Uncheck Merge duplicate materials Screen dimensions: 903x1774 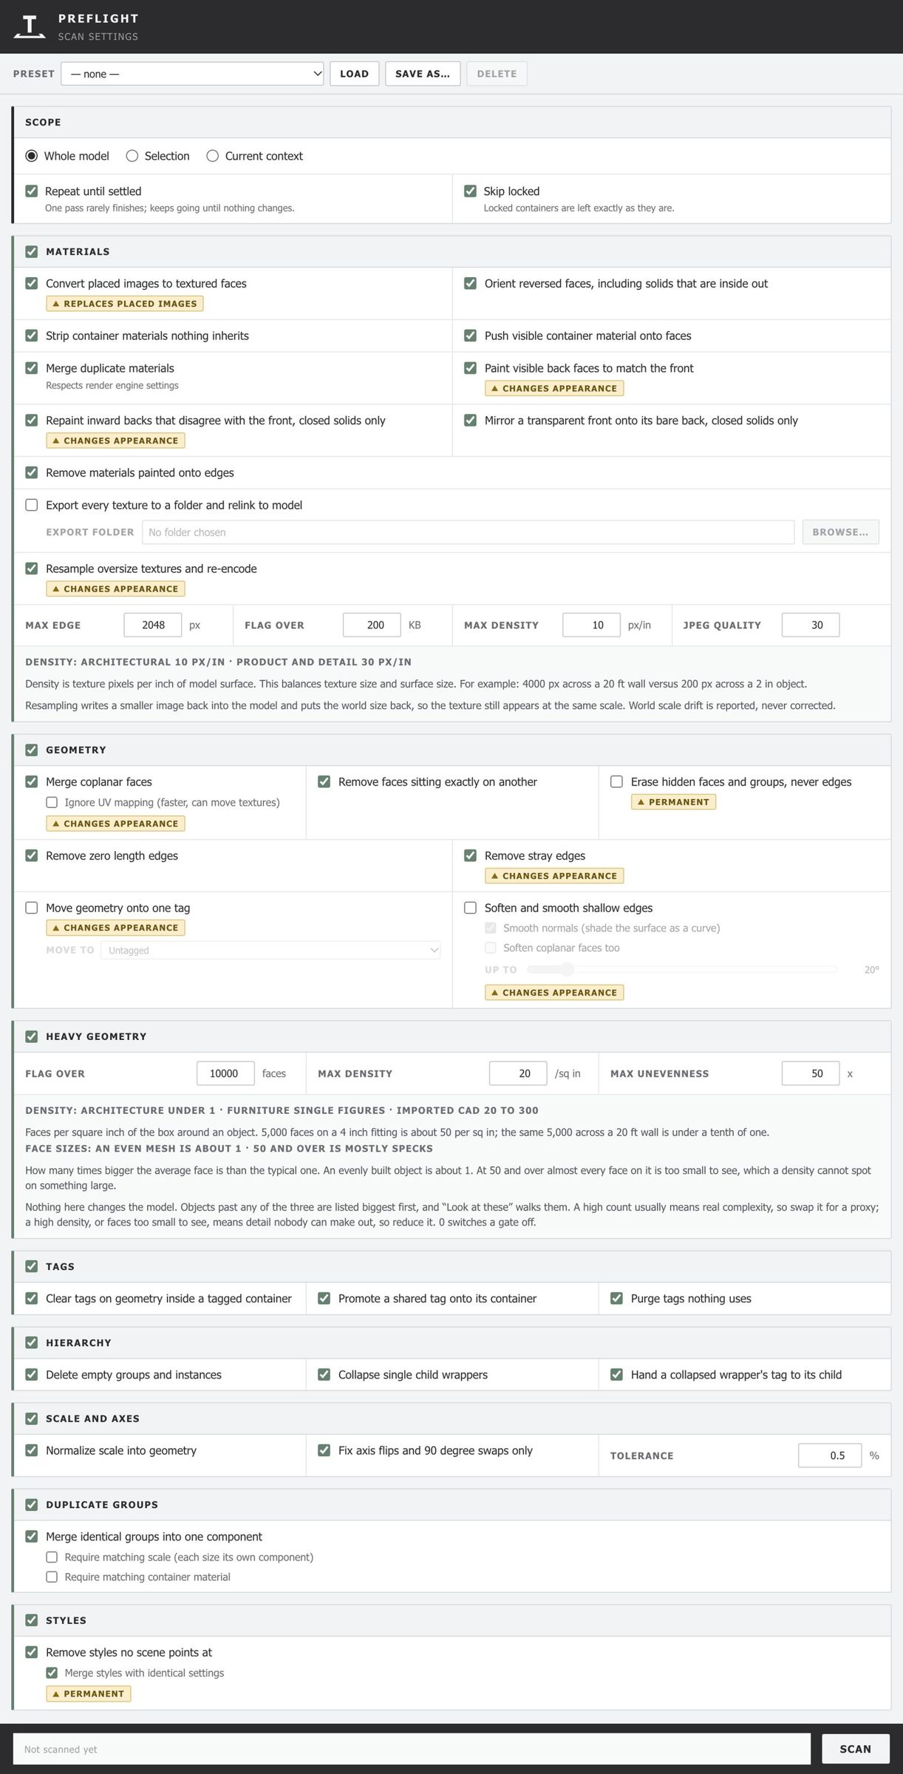32,368
